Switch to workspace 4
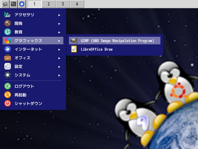198x149 pixels. point(77,4)
